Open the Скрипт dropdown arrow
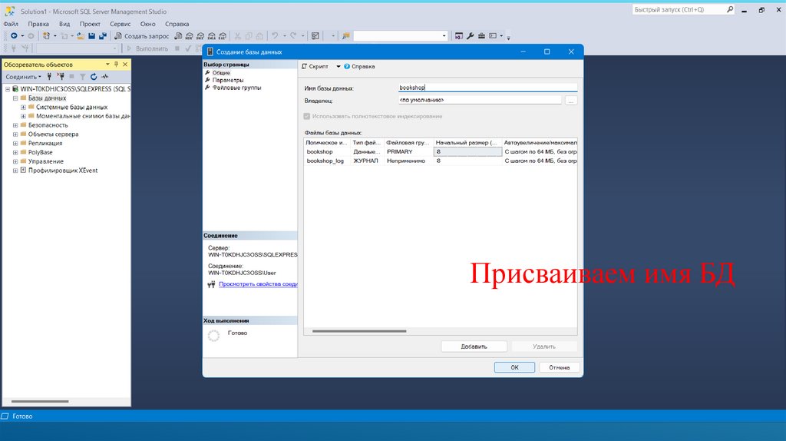This screenshot has height=441, width=786. coord(339,66)
